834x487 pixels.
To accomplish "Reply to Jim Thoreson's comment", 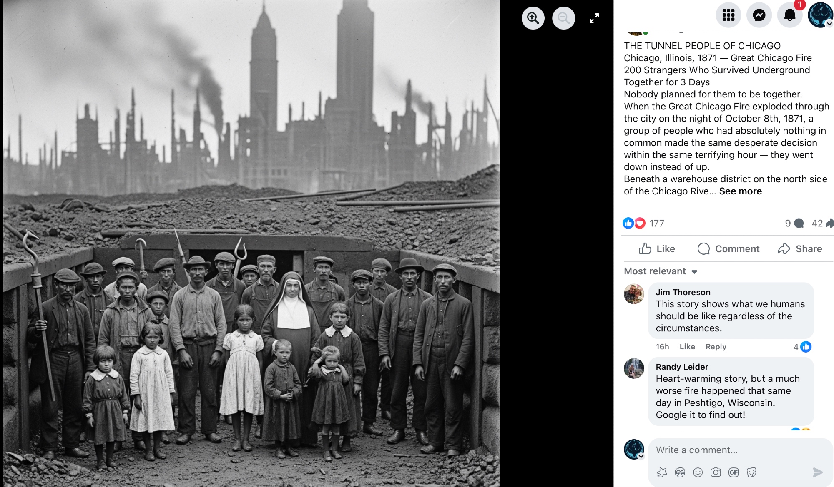I will coord(716,347).
